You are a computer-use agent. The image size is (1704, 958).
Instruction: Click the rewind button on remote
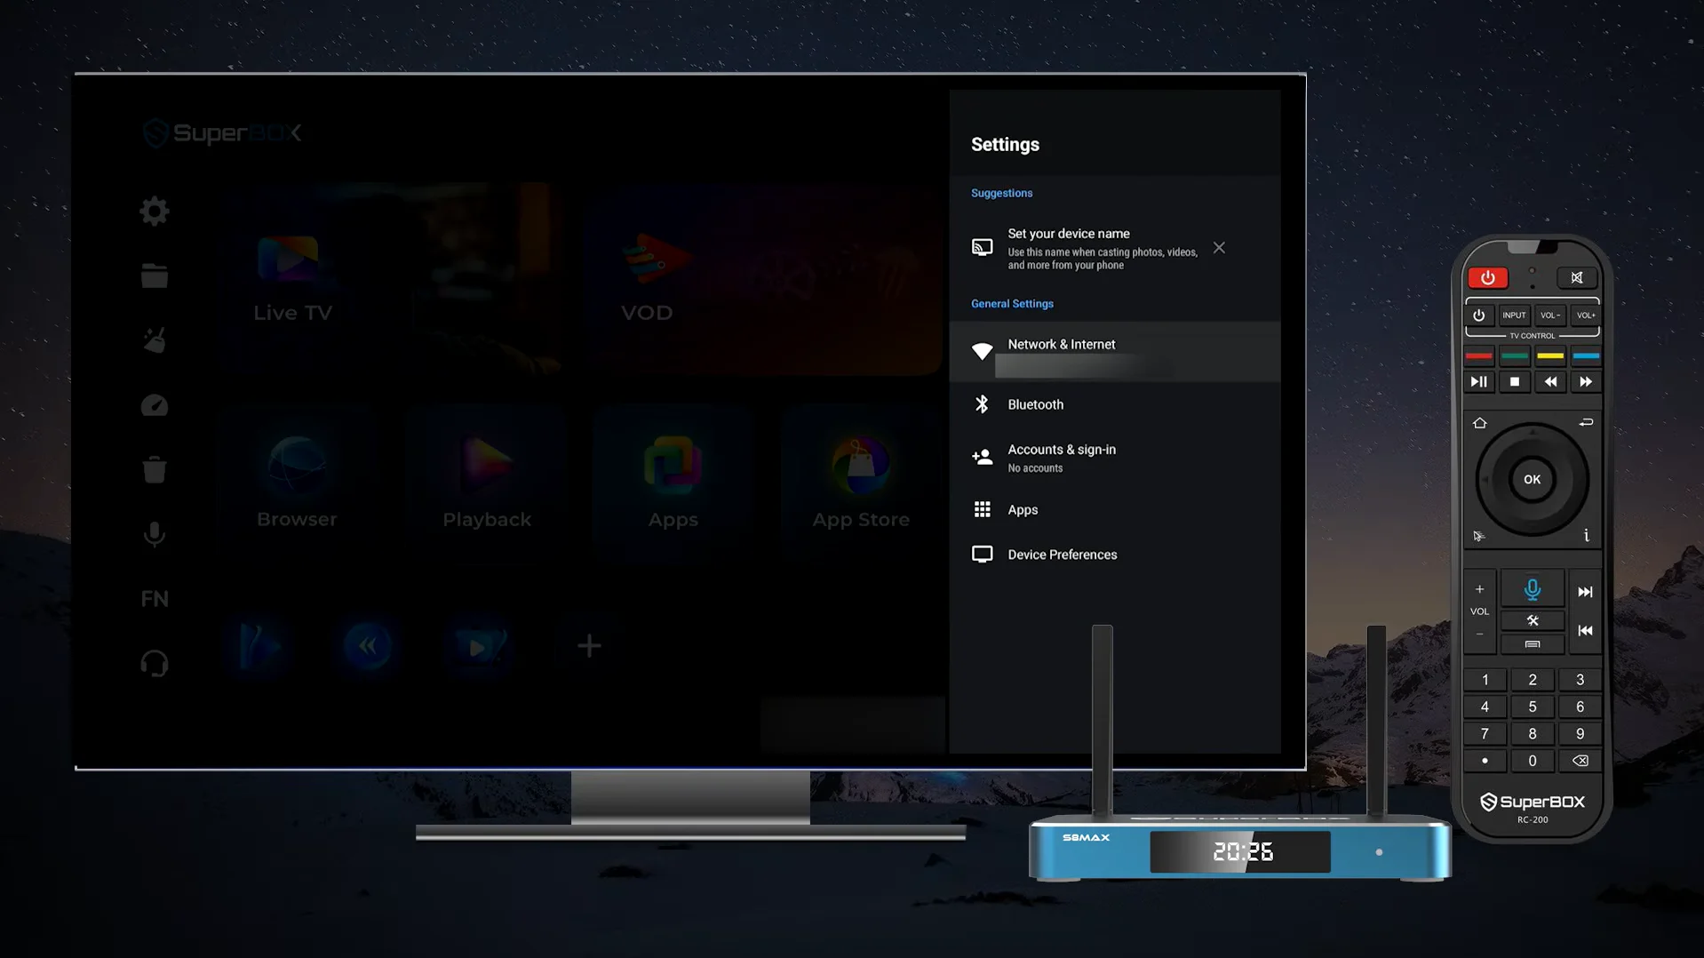click(1550, 382)
